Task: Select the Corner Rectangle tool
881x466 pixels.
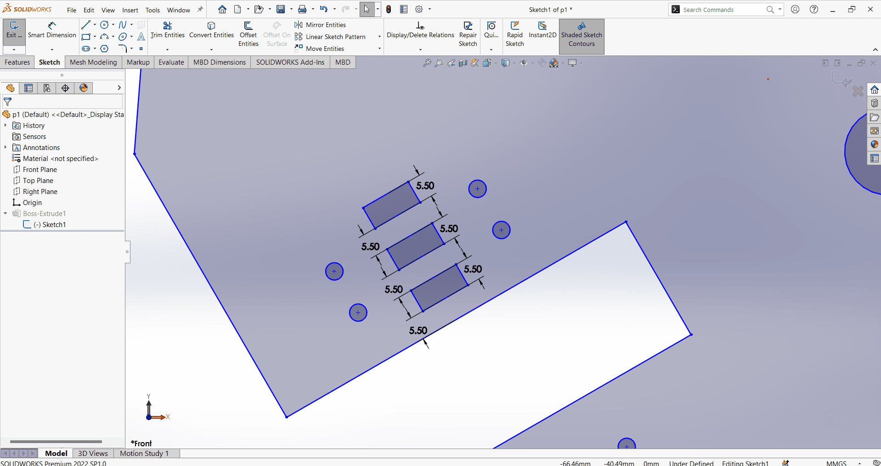Action: 85,37
